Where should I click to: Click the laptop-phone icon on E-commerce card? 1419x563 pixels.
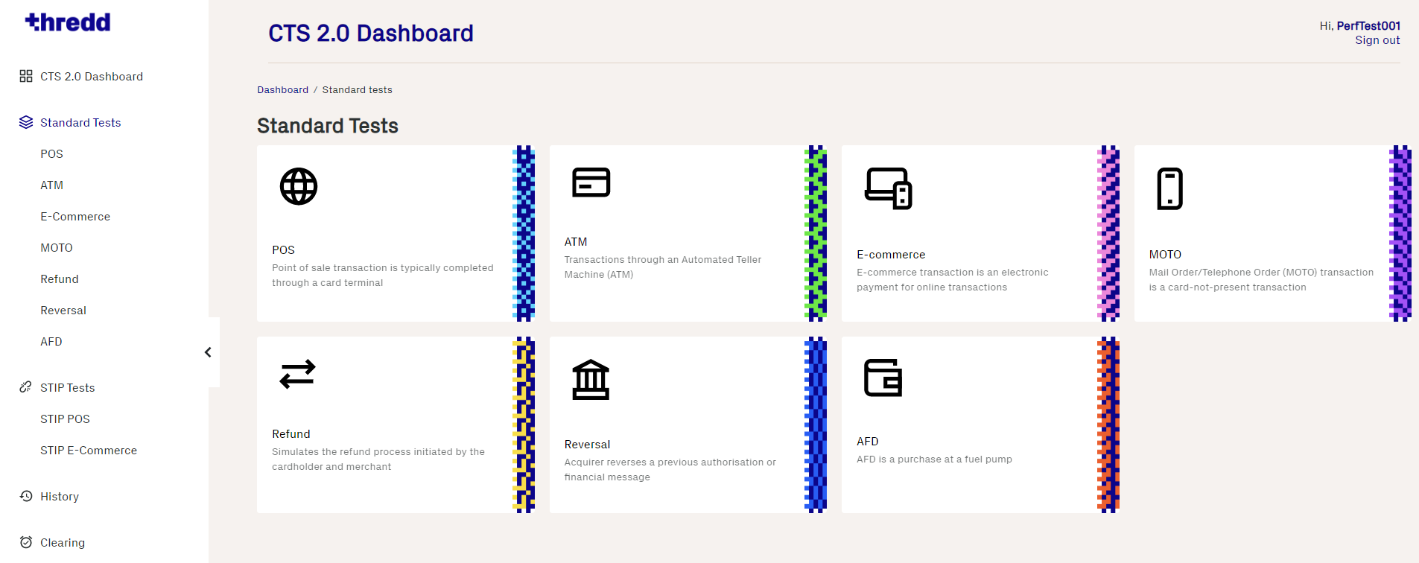coord(889,188)
